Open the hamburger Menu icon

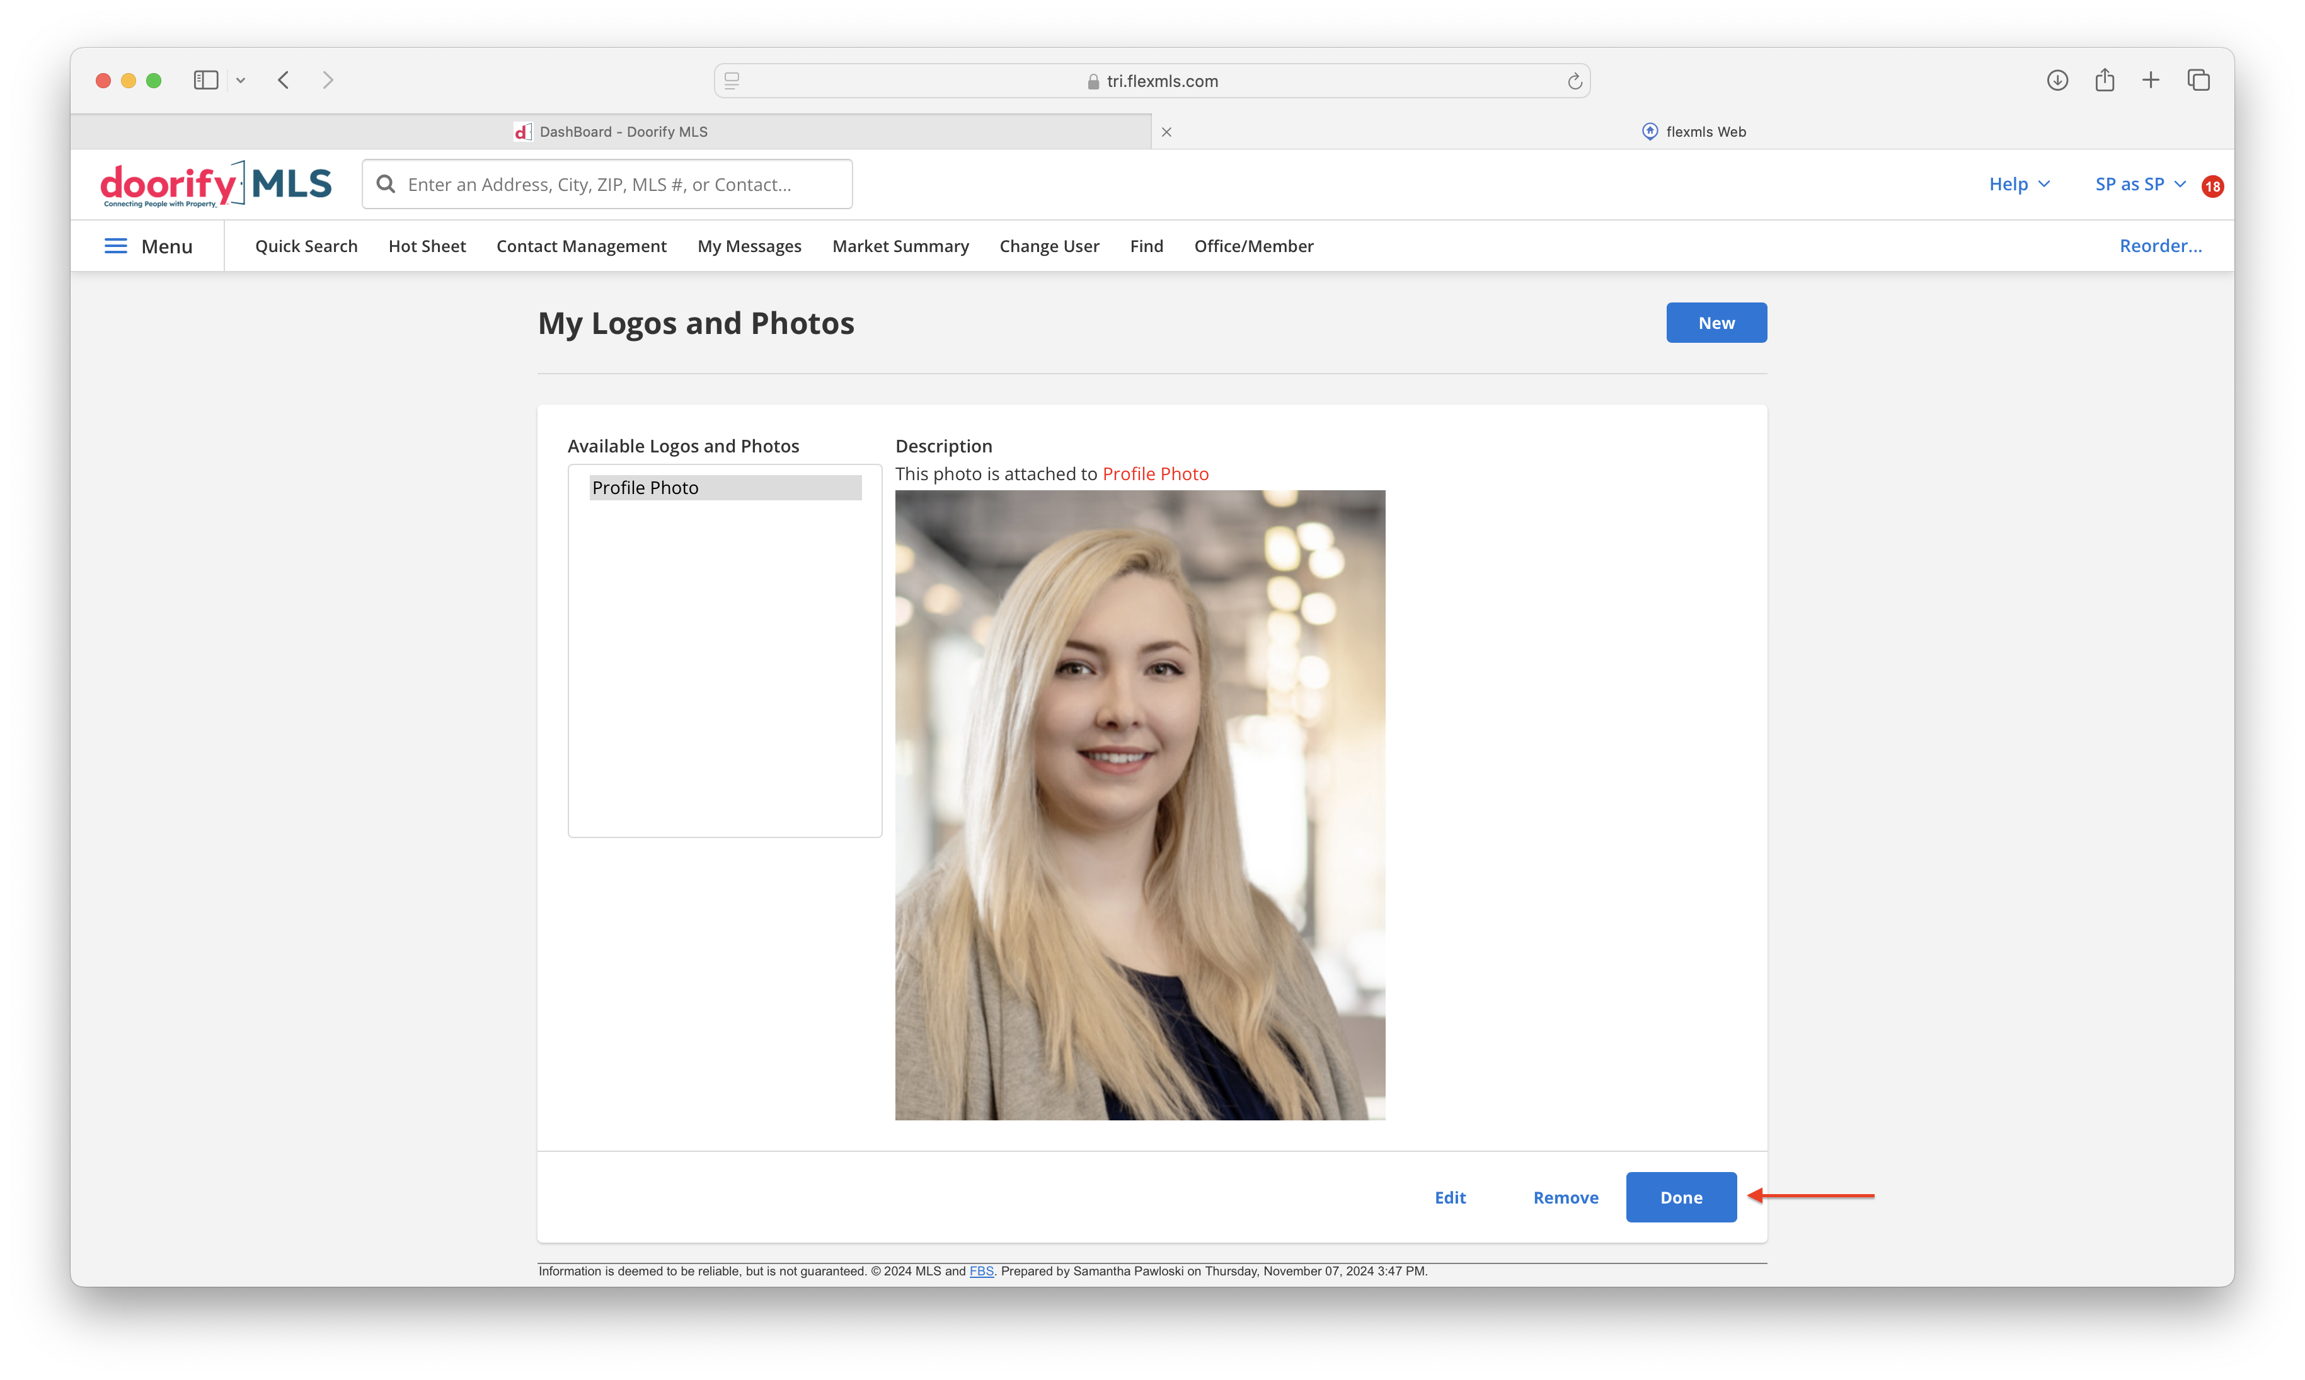click(x=115, y=246)
